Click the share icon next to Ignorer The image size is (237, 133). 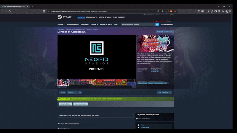pos(80,92)
